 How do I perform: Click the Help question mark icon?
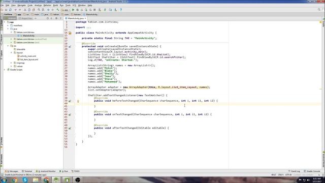(121, 10)
